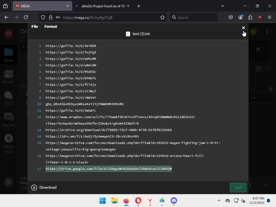Open the Extensions puzzle icon
The image size is (276, 207).
coord(250,17)
